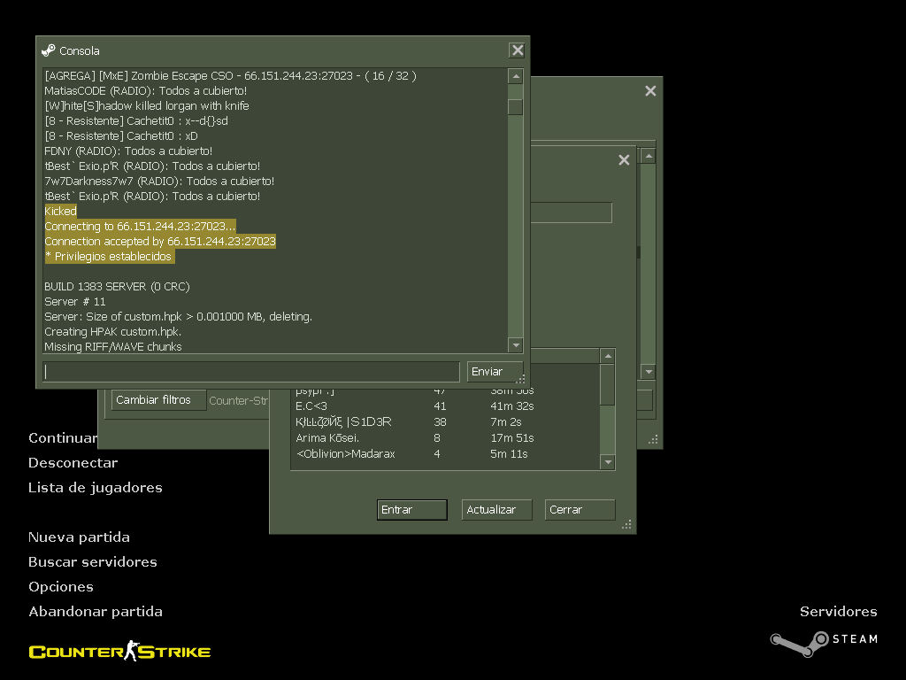Open Buscar servidores
Image resolution: width=906 pixels, height=680 pixels.
92,562
